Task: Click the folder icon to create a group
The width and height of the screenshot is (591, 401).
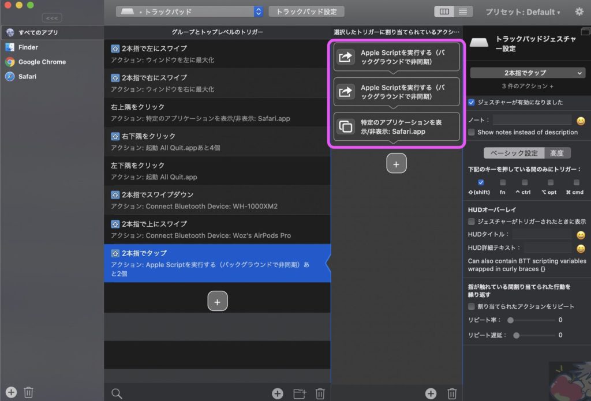Action: click(x=300, y=393)
